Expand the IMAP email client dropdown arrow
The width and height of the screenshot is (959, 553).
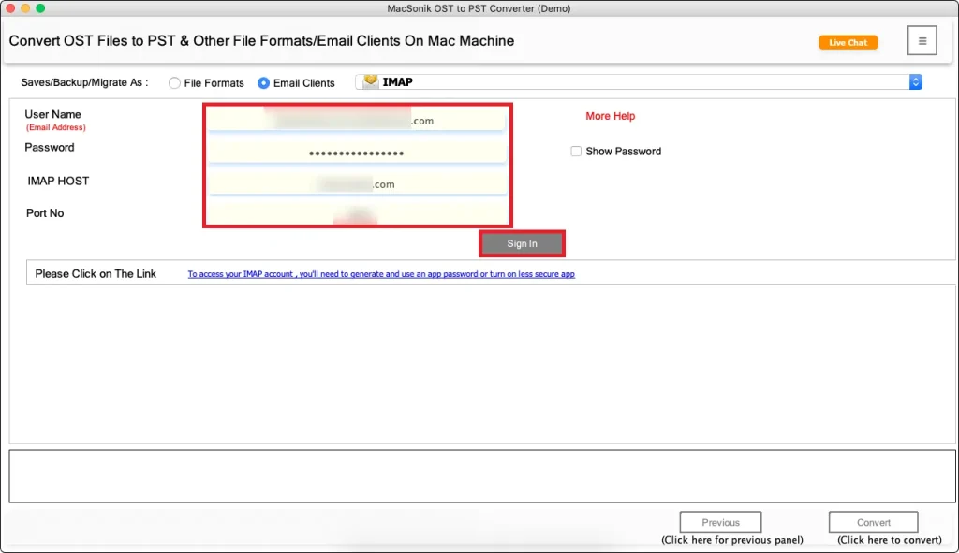915,82
